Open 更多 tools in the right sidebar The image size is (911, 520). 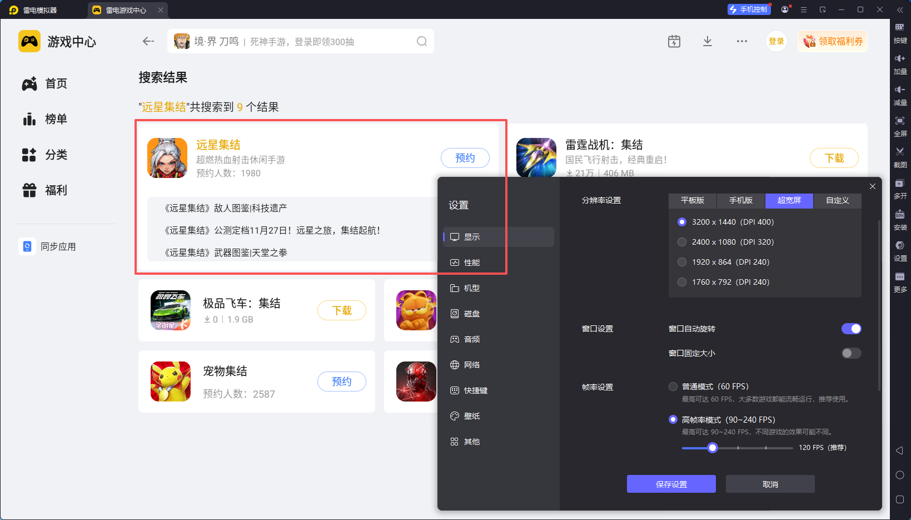pos(900,281)
